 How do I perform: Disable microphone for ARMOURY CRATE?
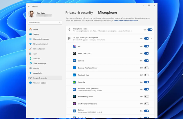pyautogui.click(x=146, y=54)
